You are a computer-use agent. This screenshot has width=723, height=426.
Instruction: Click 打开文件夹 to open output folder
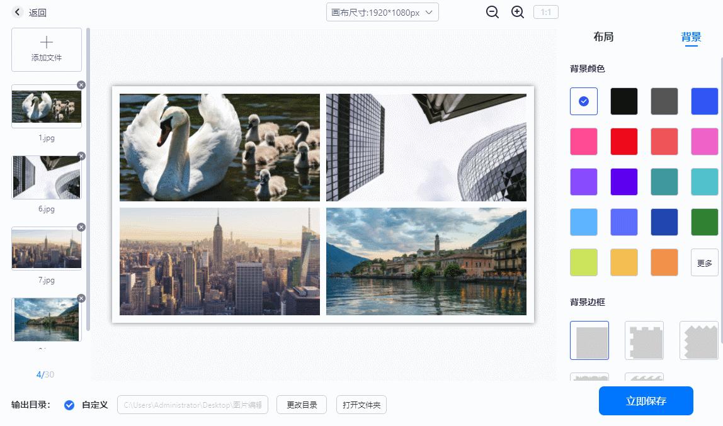(361, 405)
